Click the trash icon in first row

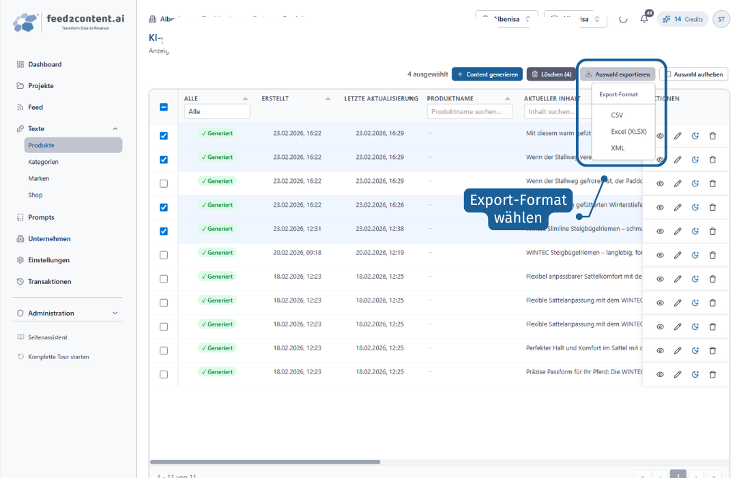(x=712, y=136)
